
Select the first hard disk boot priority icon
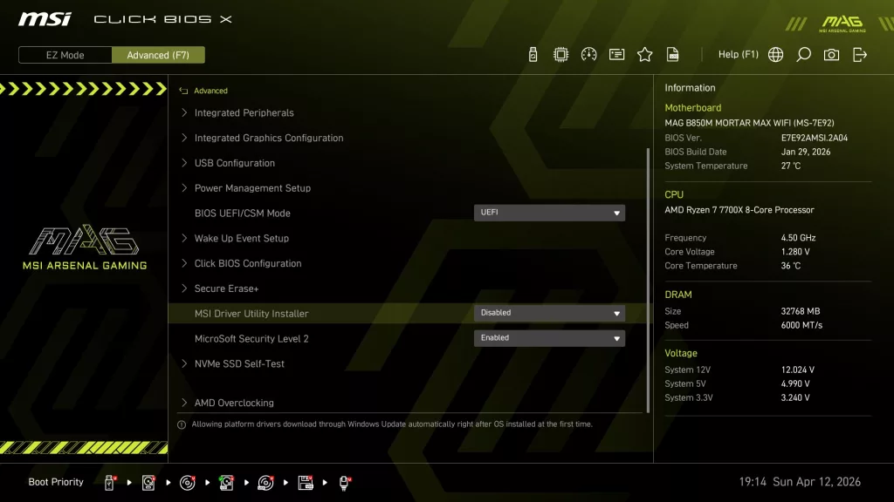148,483
